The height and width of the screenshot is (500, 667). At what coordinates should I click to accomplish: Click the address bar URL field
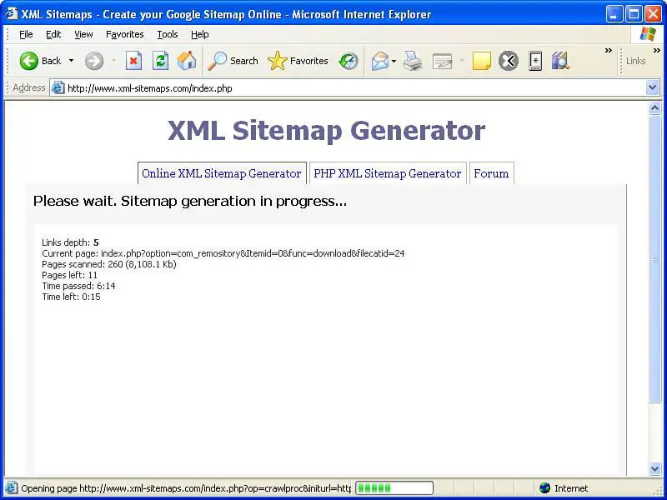pos(356,88)
